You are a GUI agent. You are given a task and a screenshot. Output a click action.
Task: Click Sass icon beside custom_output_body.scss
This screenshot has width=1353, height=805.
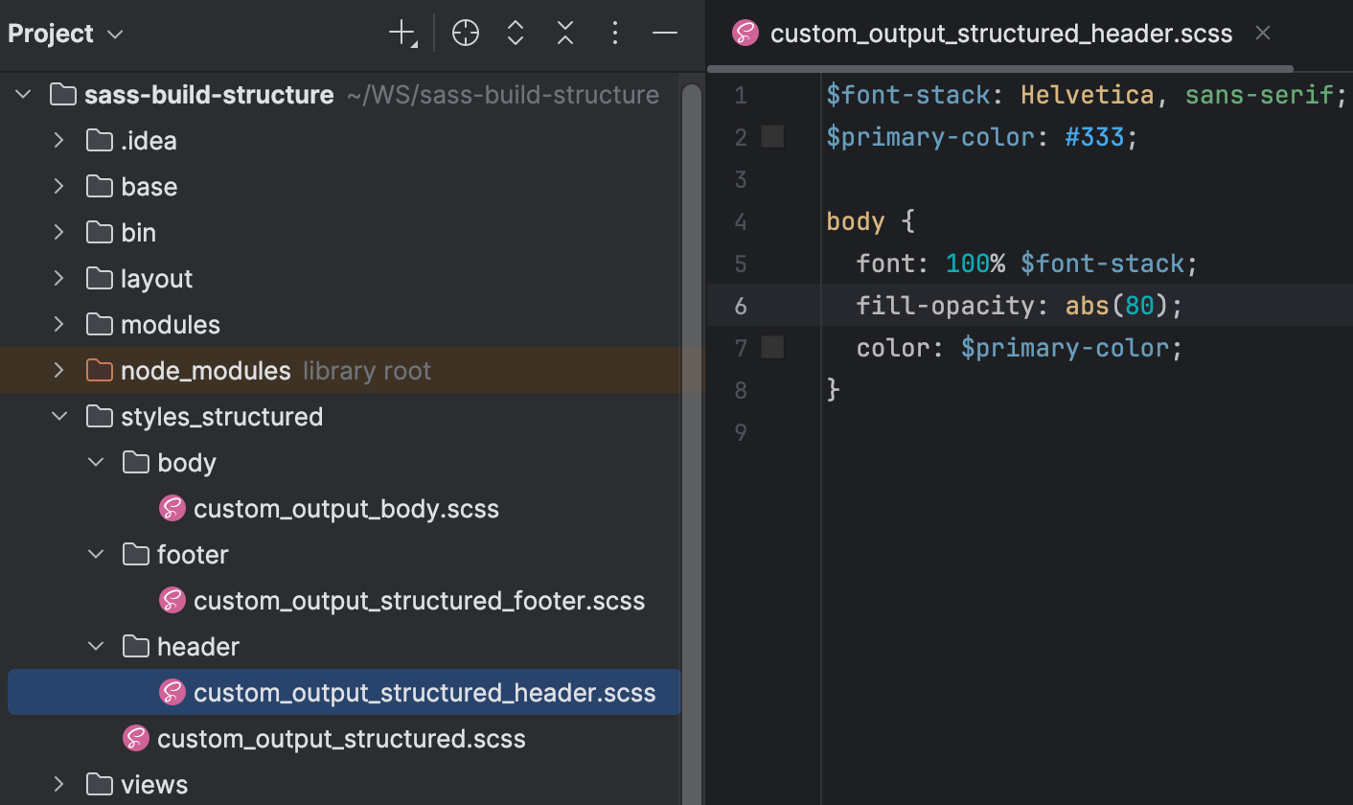click(172, 508)
